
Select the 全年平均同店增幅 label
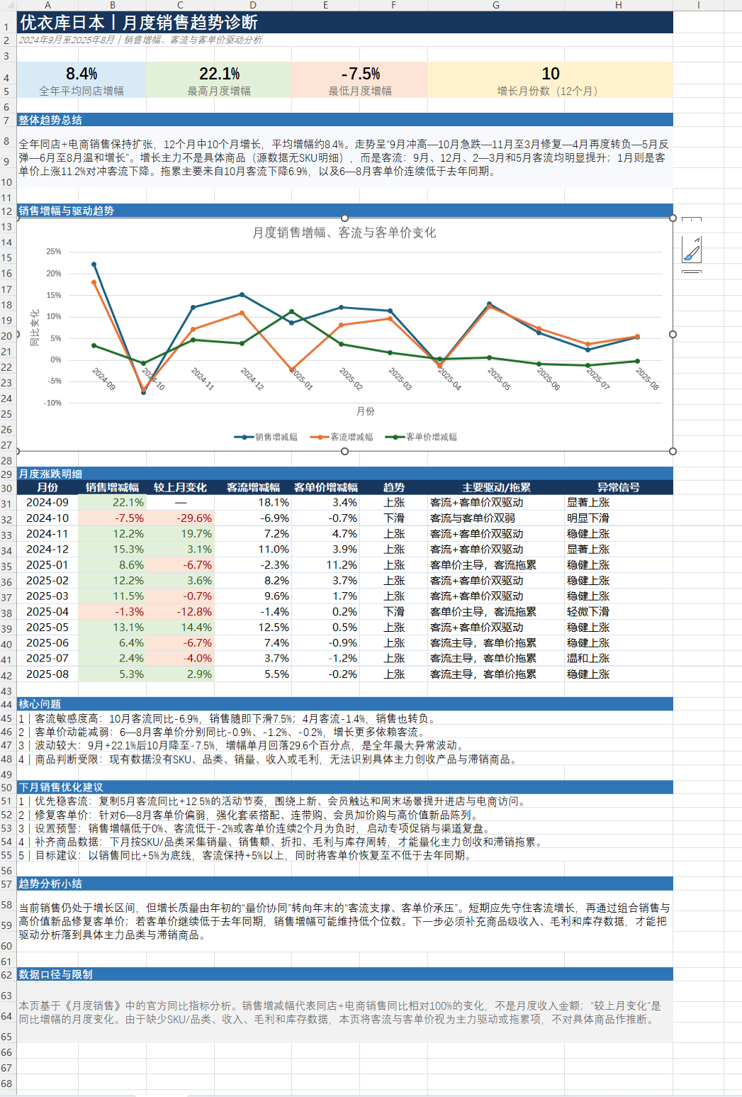click(x=81, y=91)
